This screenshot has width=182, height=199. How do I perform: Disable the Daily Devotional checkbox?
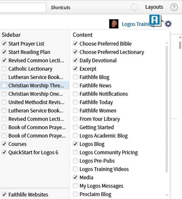(x=75, y=61)
